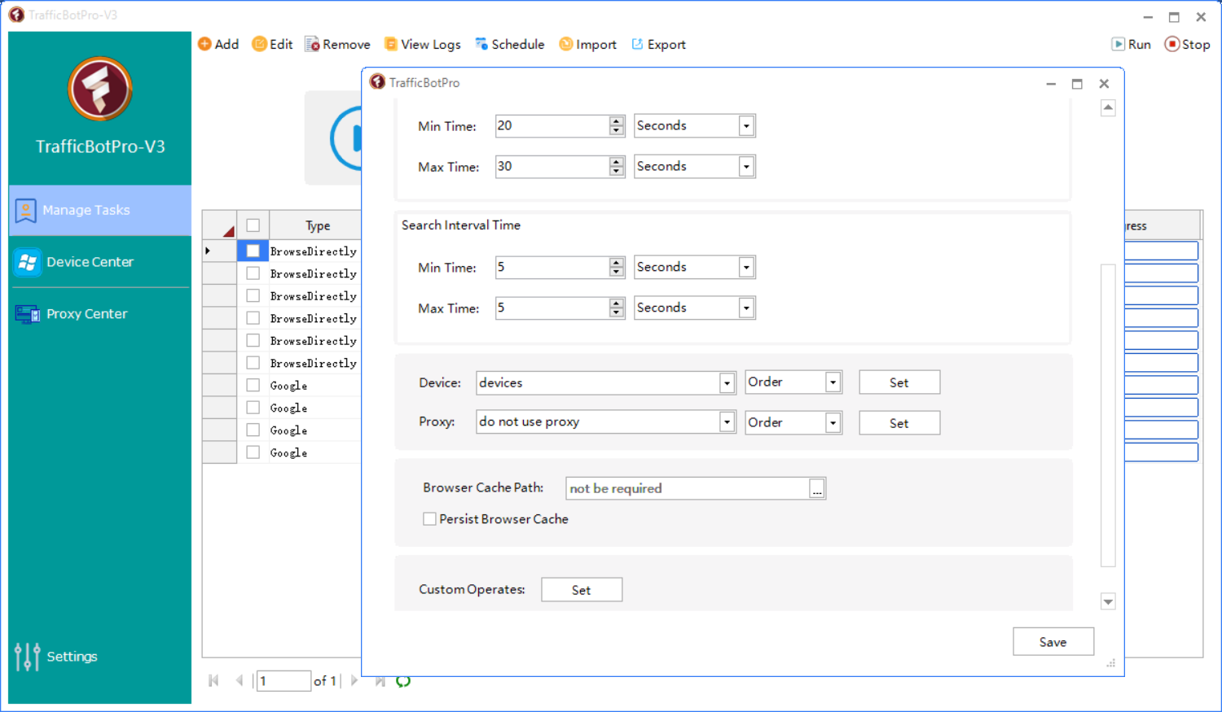Click the top Max Time 30 field
The height and width of the screenshot is (712, 1222).
[552, 166]
